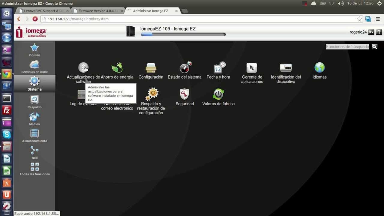The height and width of the screenshot is (216, 384).
Task: Select the Sistema sidebar category
Action: pyautogui.click(x=34, y=83)
